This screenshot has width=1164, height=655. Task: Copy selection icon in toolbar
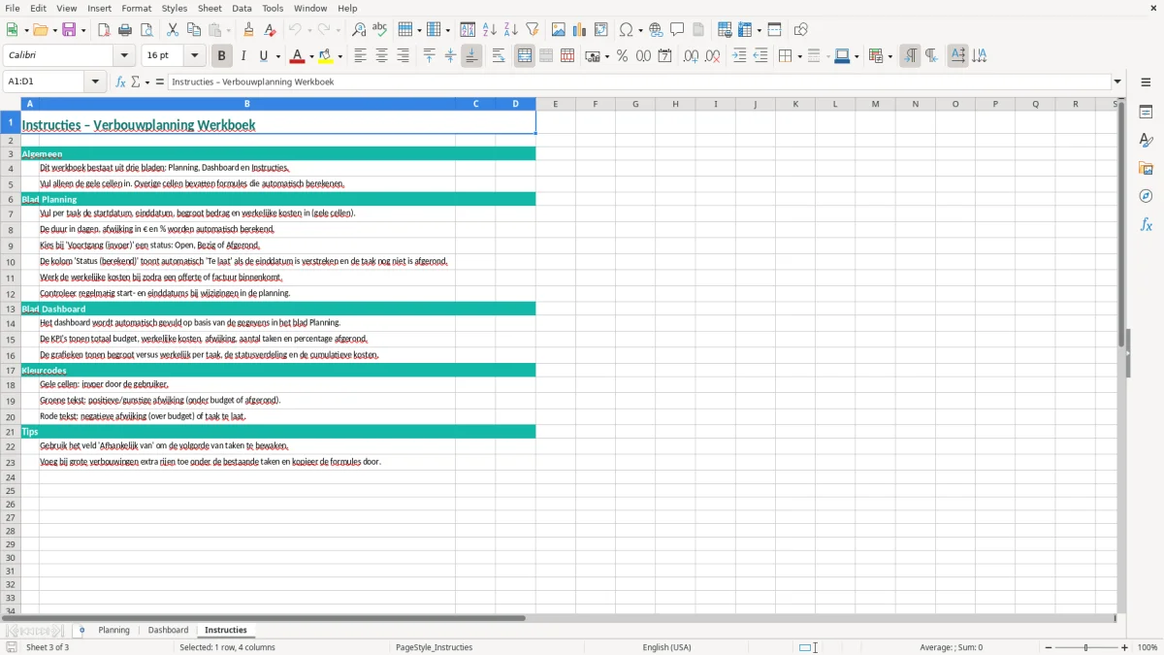(x=194, y=30)
